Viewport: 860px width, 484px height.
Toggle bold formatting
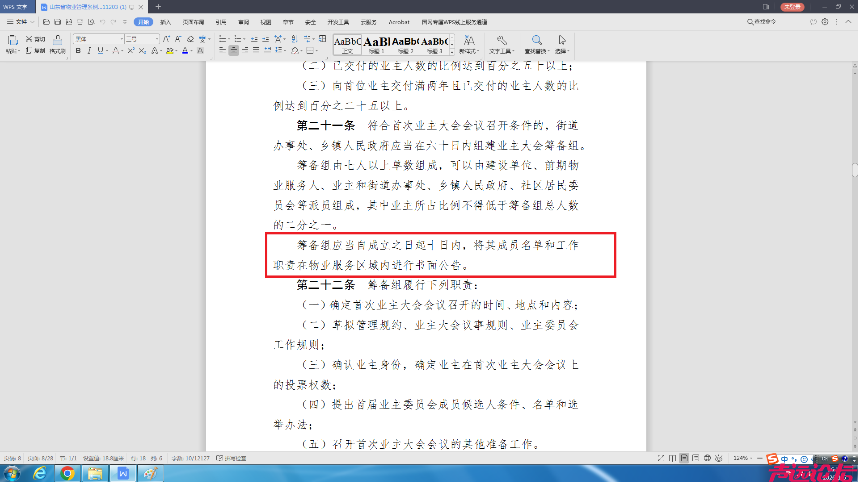click(78, 50)
